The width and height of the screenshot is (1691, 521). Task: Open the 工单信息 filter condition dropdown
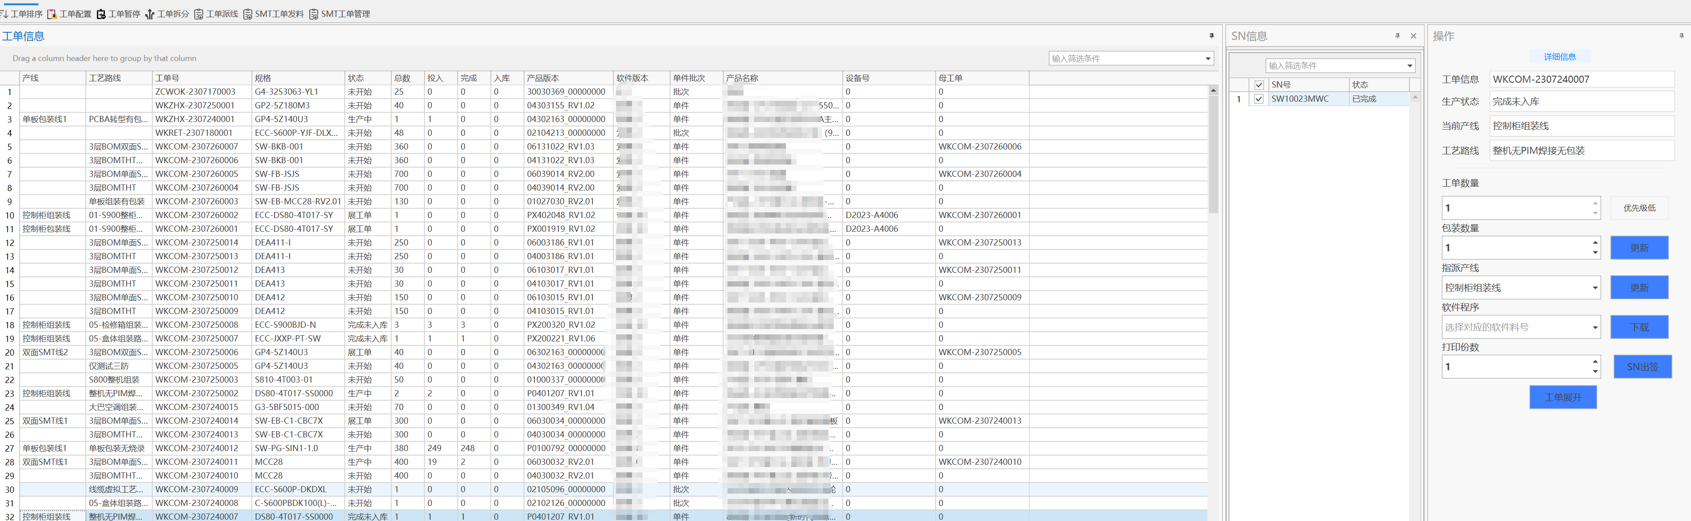1207,58
